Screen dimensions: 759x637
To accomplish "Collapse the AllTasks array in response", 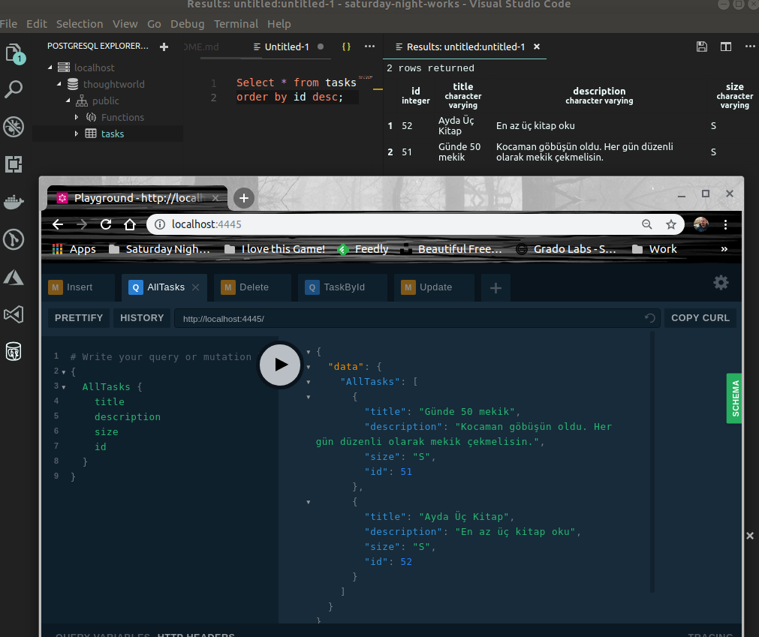I will pyautogui.click(x=309, y=382).
